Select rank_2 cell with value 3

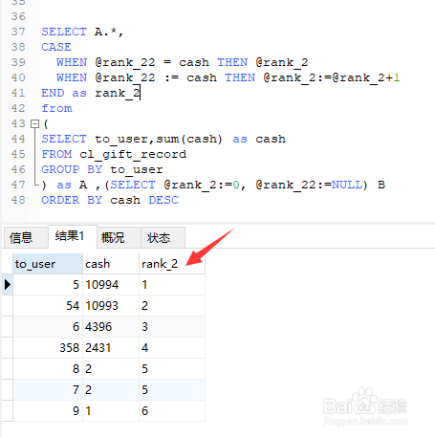point(172,327)
